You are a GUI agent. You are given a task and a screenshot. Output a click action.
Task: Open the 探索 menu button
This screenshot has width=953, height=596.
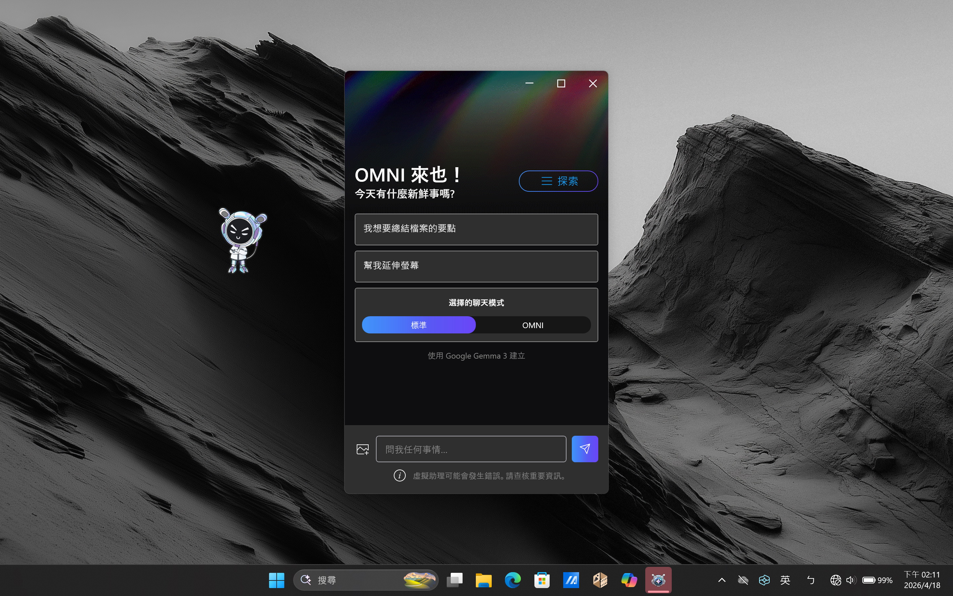(x=558, y=181)
